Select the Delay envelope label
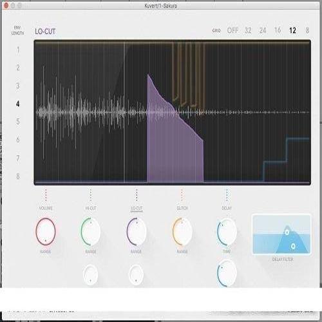This screenshot has height=322, width=322. coord(227,208)
